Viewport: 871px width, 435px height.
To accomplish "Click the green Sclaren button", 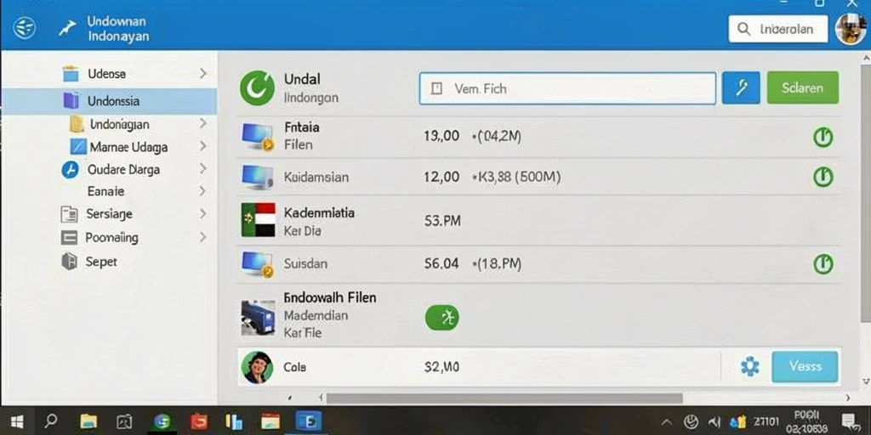I will click(803, 88).
